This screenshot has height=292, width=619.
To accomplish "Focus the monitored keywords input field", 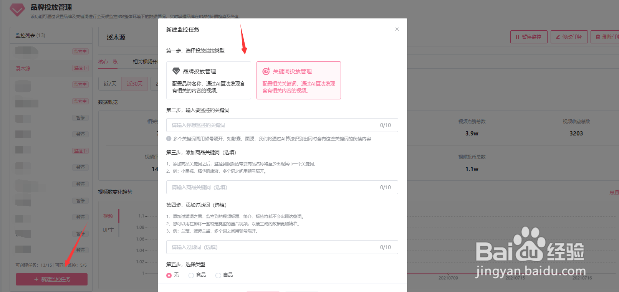I will pyautogui.click(x=282, y=125).
